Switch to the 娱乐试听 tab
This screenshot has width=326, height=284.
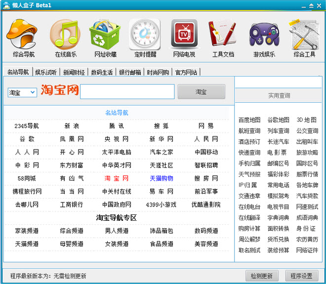(x=46, y=72)
